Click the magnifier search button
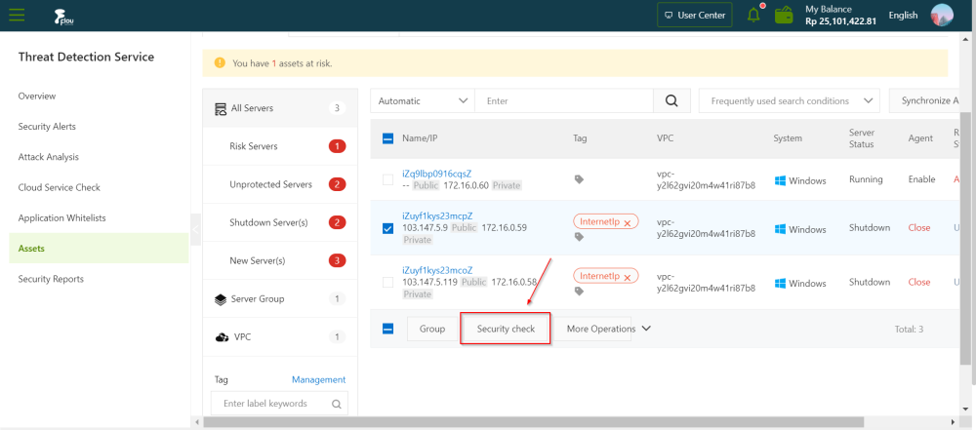The width and height of the screenshot is (976, 430). click(x=671, y=100)
